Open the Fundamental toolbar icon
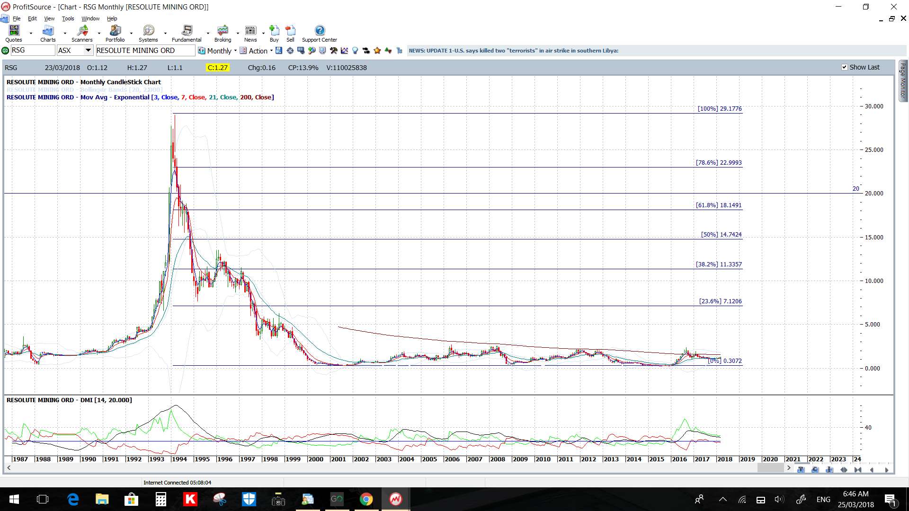The image size is (909, 511). 187,33
